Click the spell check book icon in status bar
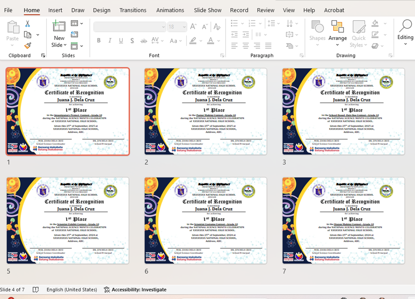 pos(35,289)
